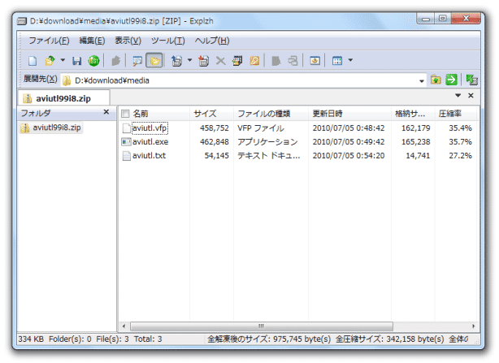This screenshot has width=499, height=363.
Task: Click the self-extracting archive icon
Action: (x=237, y=60)
